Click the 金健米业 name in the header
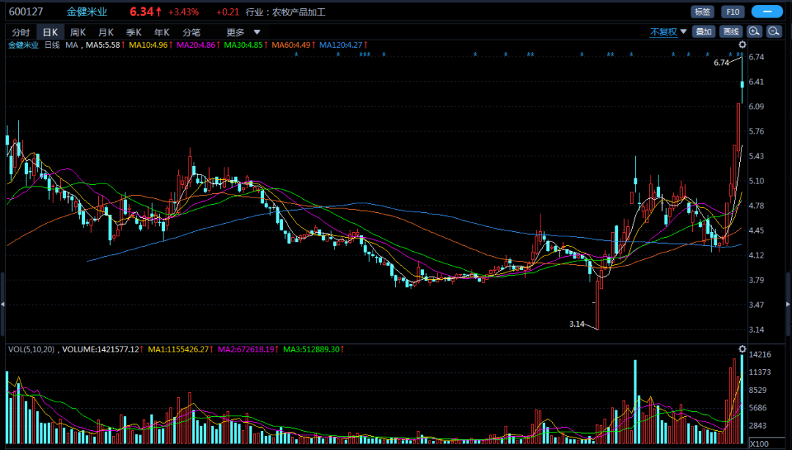The image size is (792, 450). tap(87, 12)
